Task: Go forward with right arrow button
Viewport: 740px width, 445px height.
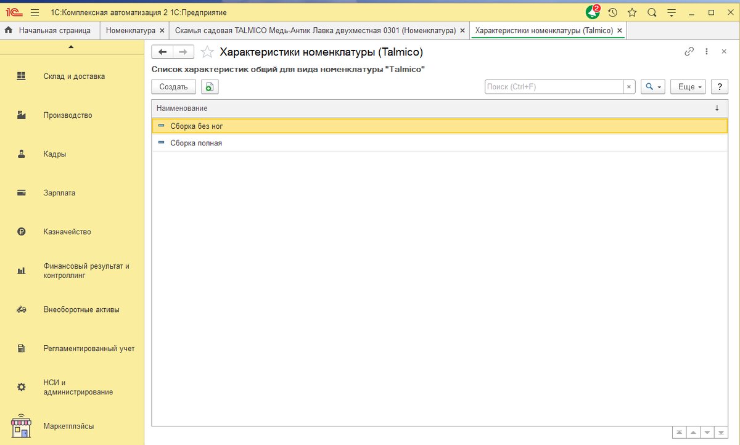Action: coord(184,52)
